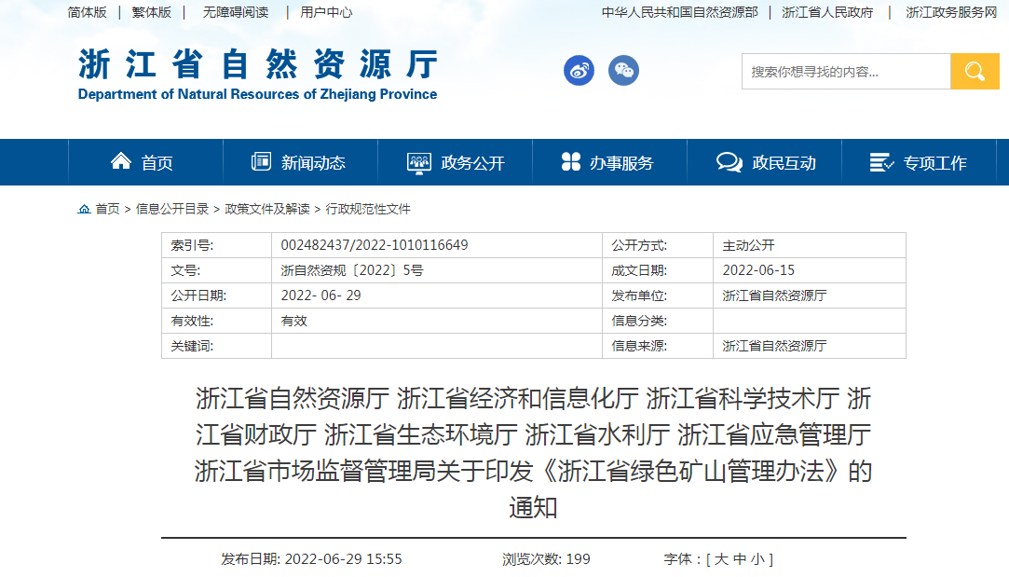Screen dimensions: 1009x577
Task: Open 首页 in the navigation bar
Action: click(x=143, y=163)
